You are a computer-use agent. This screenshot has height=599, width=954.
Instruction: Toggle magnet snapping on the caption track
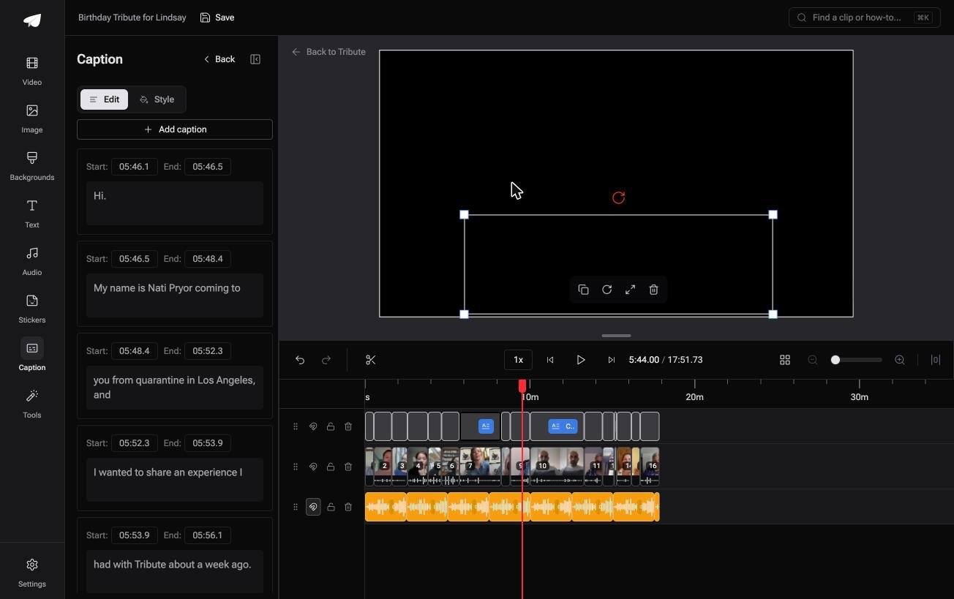(x=313, y=426)
